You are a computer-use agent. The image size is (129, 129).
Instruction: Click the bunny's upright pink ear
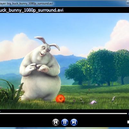pos(40,40)
